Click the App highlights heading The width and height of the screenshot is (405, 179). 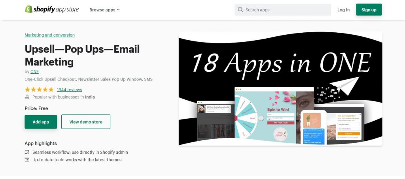pyautogui.click(x=41, y=144)
